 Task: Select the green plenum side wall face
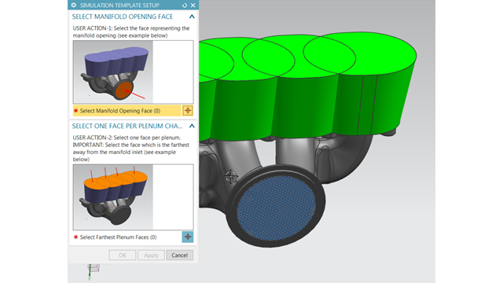coord(308,106)
